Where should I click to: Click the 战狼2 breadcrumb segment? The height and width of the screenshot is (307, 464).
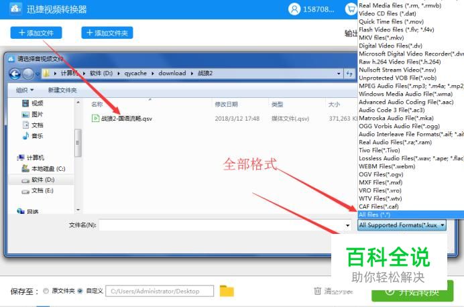click(x=205, y=73)
